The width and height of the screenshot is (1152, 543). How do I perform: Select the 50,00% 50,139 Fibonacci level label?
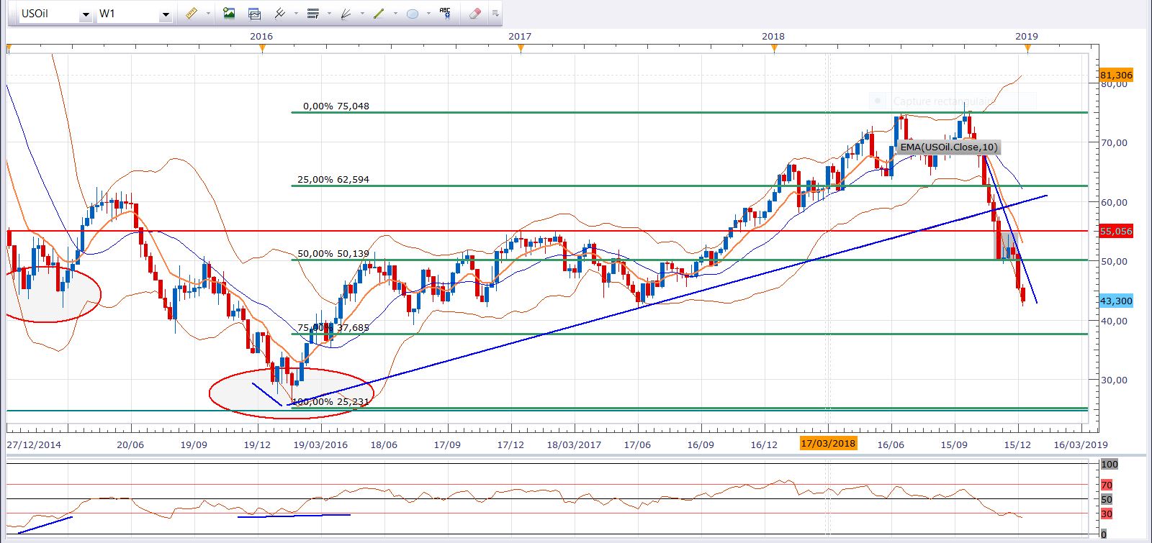[333, 254]
